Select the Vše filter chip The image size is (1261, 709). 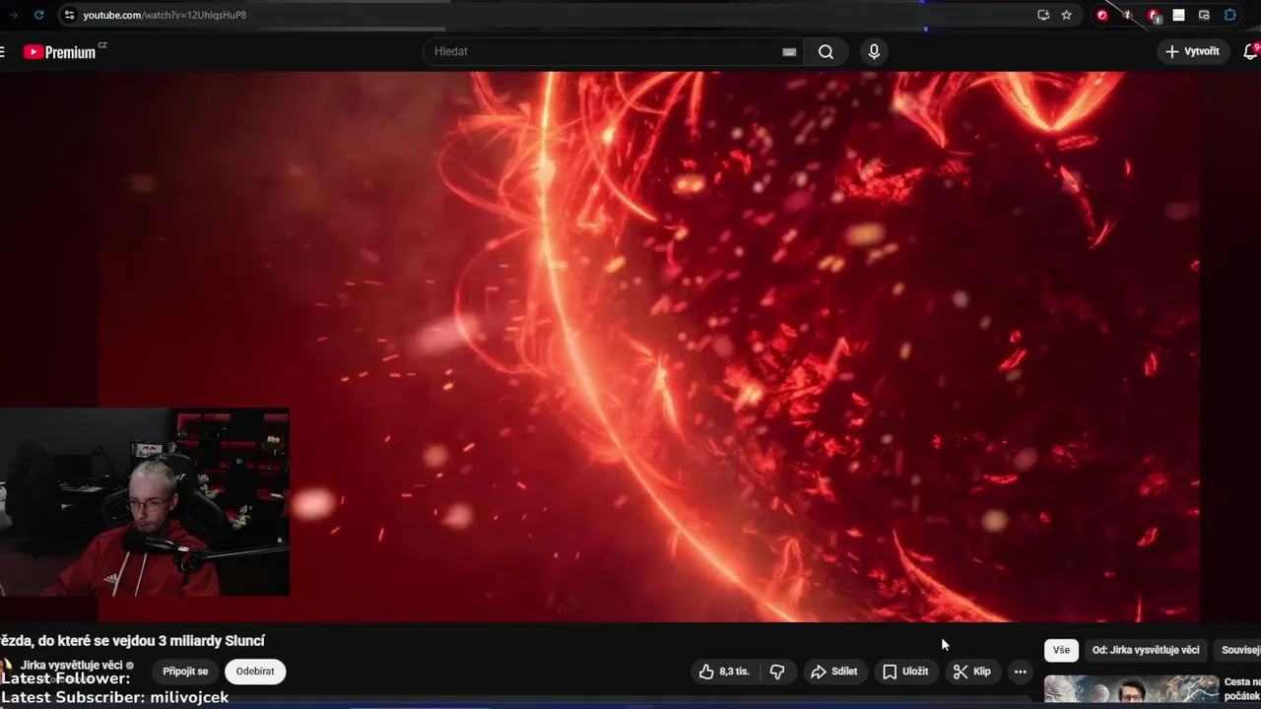pos(1061,650)
